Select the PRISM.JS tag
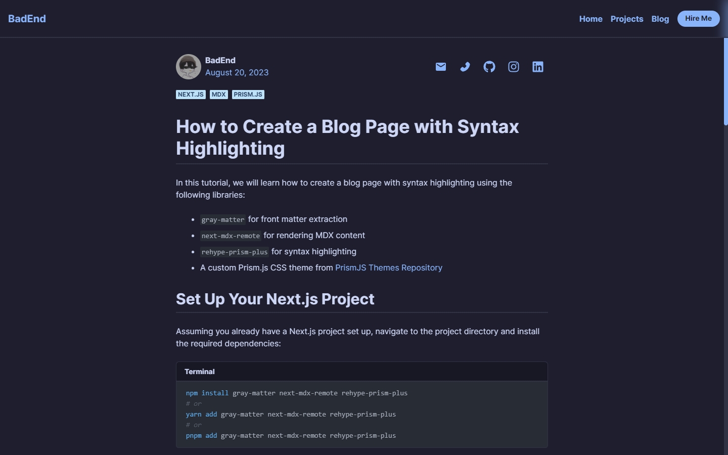The image size is (728, 455). 248,95
